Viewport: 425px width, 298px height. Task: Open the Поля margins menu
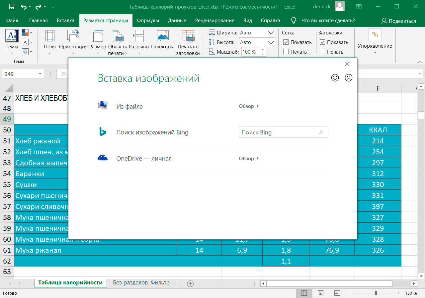click(x=50, y=42)
